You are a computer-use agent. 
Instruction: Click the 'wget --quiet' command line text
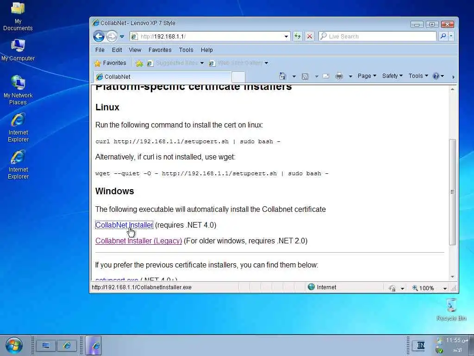[212, 173]
